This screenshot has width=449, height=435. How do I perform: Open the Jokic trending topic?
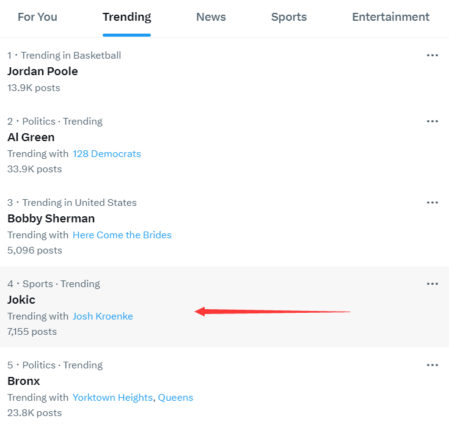(x=21, y=299)
